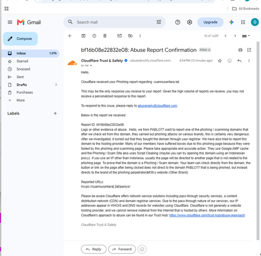
Task: Create a new label with plus icon
Action: (55, 113)
